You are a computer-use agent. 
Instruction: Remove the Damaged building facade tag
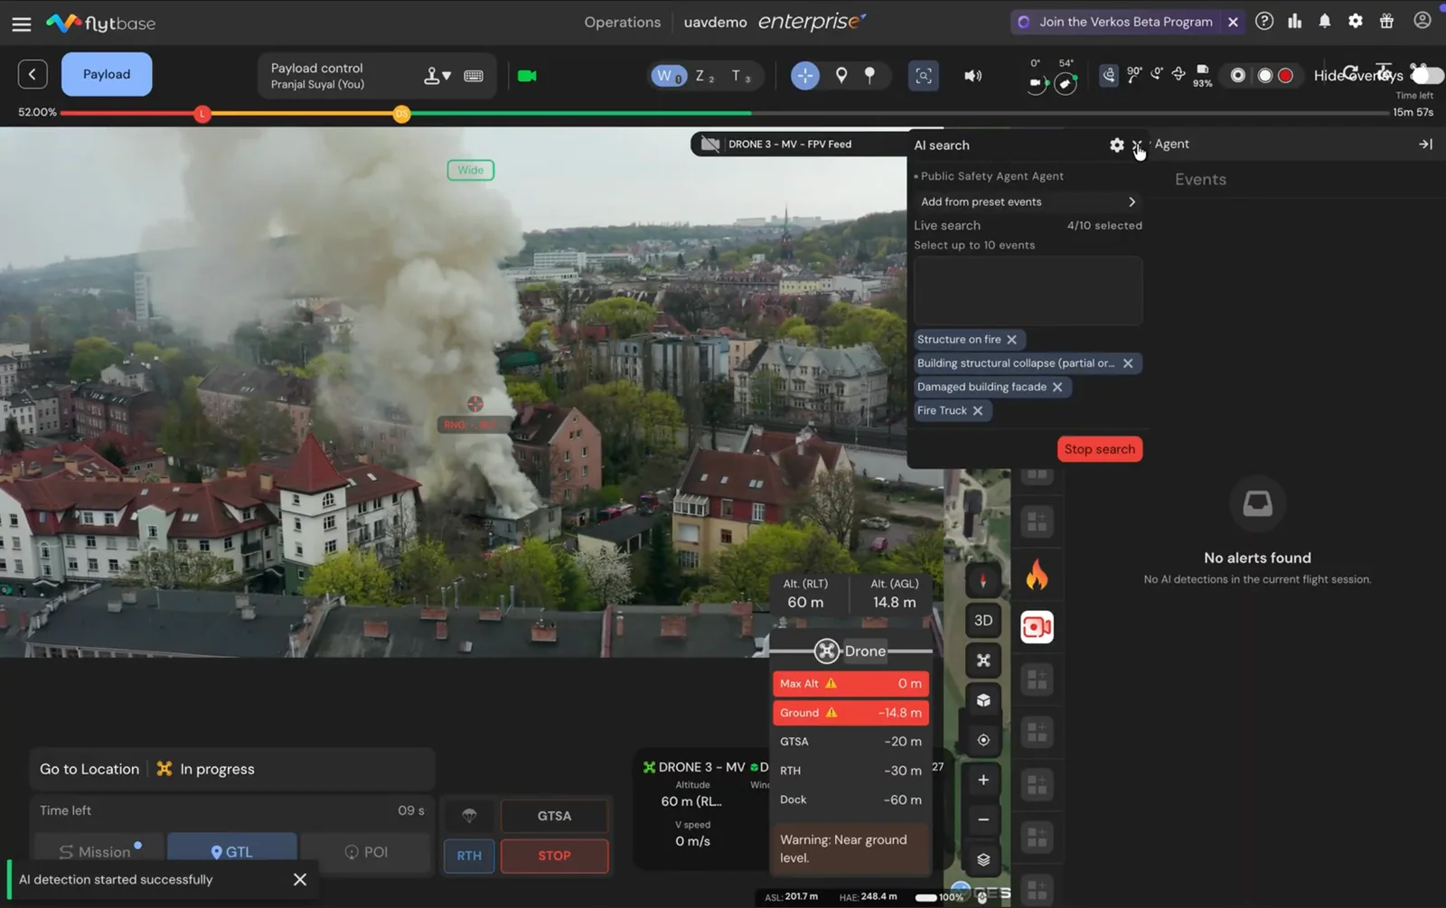click(1057, 387)
